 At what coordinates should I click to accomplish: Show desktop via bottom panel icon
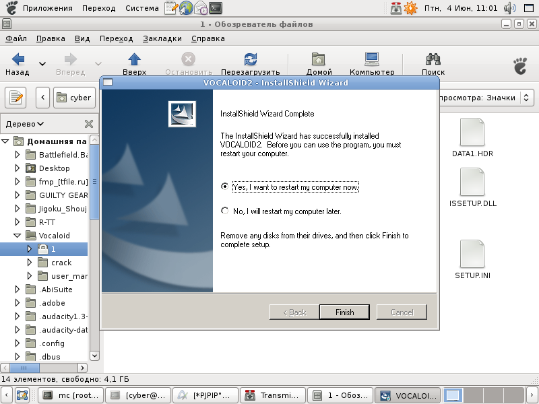click(x=22, y=395)
